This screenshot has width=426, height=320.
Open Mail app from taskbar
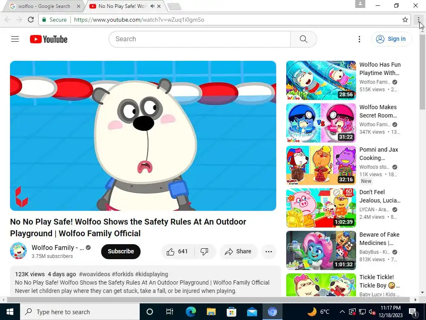[252, 312]
